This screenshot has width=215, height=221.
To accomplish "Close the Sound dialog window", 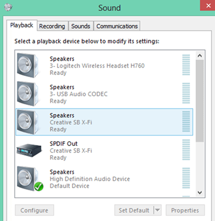I will coord(208,5).
